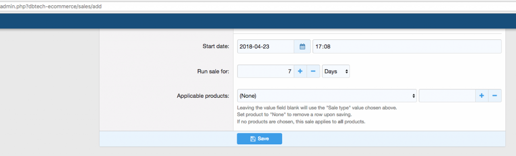Click the "If no products are chosen" hint line

301,121
